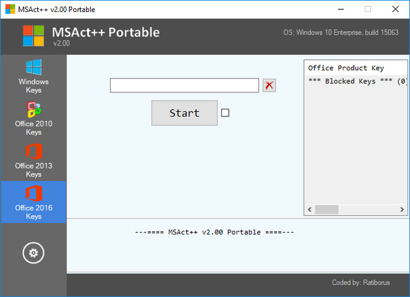Select the Office 2016 Keys sidebar item
410x297 pixels.
[33, 202]
